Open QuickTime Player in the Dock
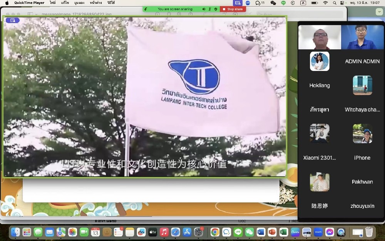This screenshot has width=385, height=241. 341,232
